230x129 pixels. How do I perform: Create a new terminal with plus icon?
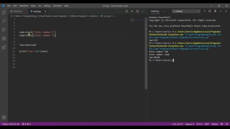204,11
